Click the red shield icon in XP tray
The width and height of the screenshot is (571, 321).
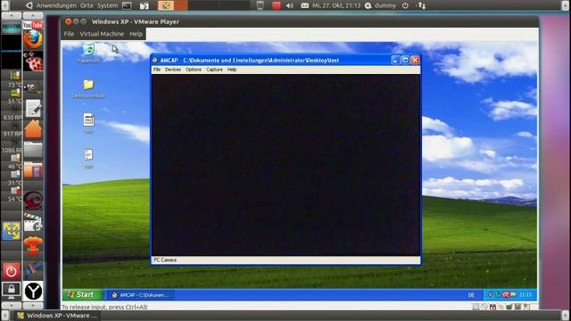[506, 295]
